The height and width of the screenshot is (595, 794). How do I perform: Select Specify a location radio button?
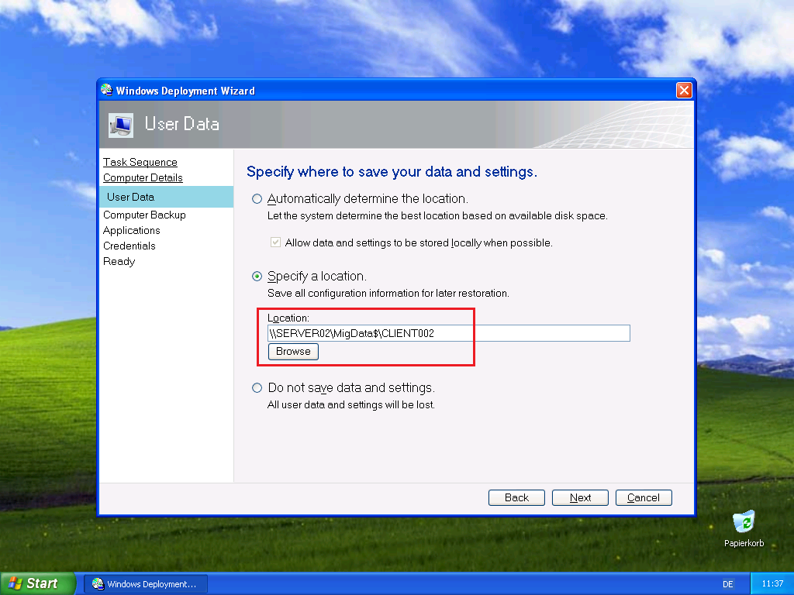(257, 277)
